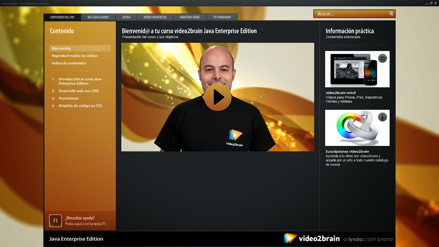Open chapter 3 Persistencia
Screen dimensions: 439x247
[x=68, y=98]
